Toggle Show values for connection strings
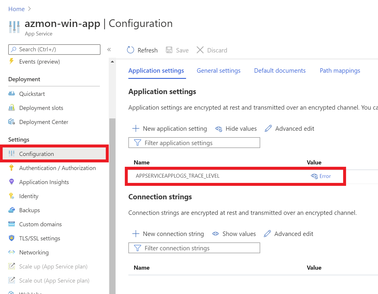This screenshot has width=378, height=294. pos(234,234)
